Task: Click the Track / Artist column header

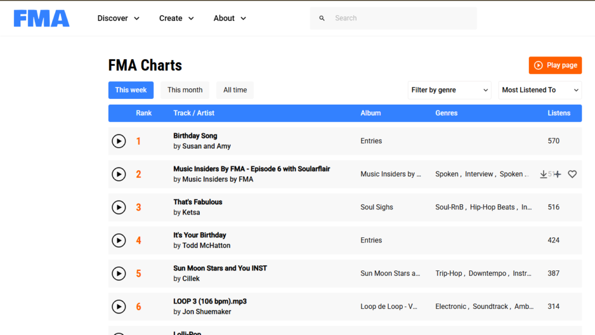Action: (x=193, y=113)
